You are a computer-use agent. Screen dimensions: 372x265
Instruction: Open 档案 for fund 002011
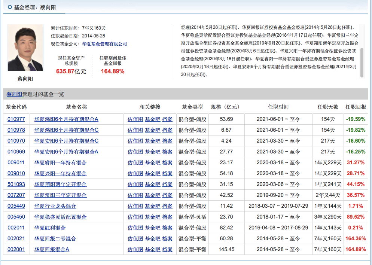[x=167, y=228]
